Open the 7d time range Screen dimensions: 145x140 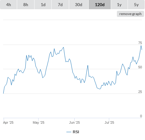[x=60, y=5]
